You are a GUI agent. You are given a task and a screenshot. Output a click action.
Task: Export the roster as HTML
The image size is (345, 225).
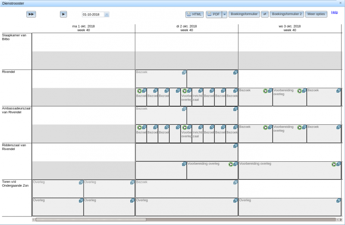tap(194, 14)
